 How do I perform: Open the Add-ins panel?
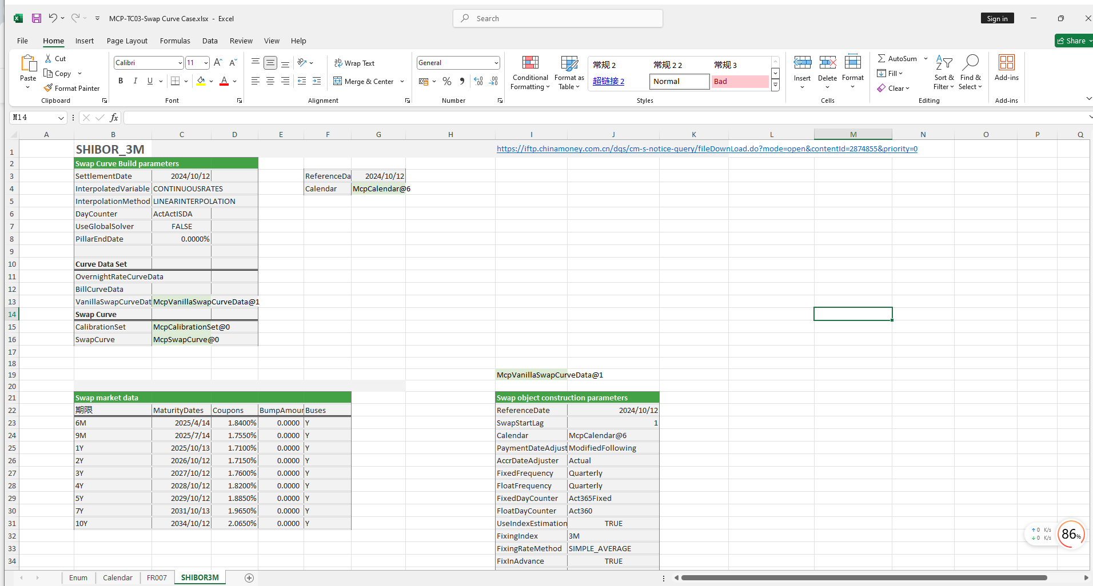pyautogui.click(x=1006, y=68)
